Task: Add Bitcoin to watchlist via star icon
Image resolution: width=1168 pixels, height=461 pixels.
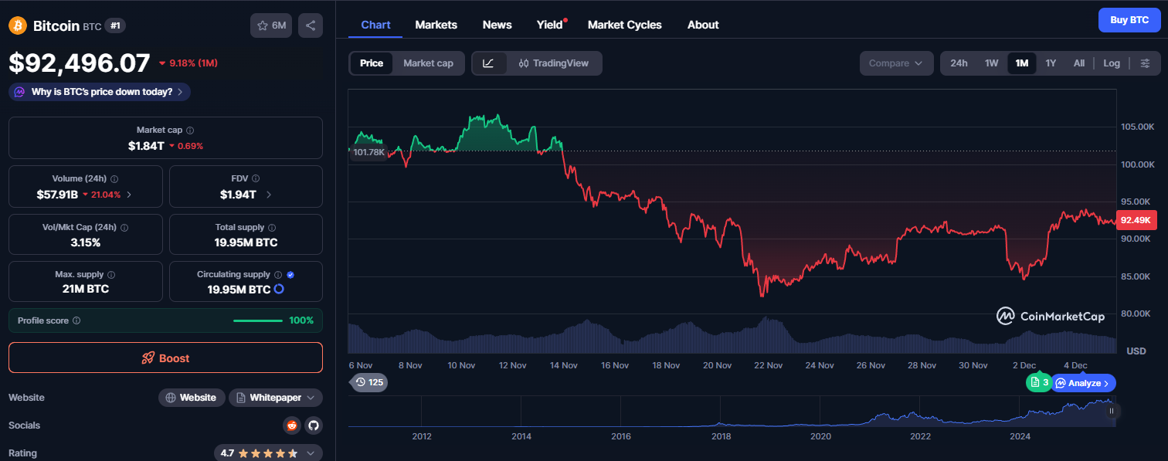Action: [x=261, y=25]
